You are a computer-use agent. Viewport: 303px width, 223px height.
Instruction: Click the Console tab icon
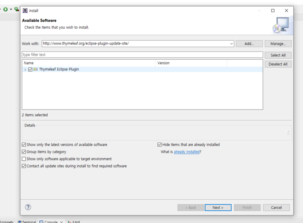pos(41,222)
